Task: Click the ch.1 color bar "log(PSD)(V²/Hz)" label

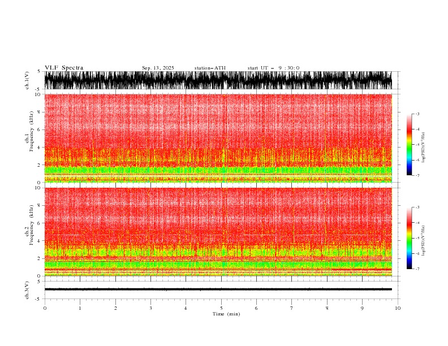Action: click(424, 148)
